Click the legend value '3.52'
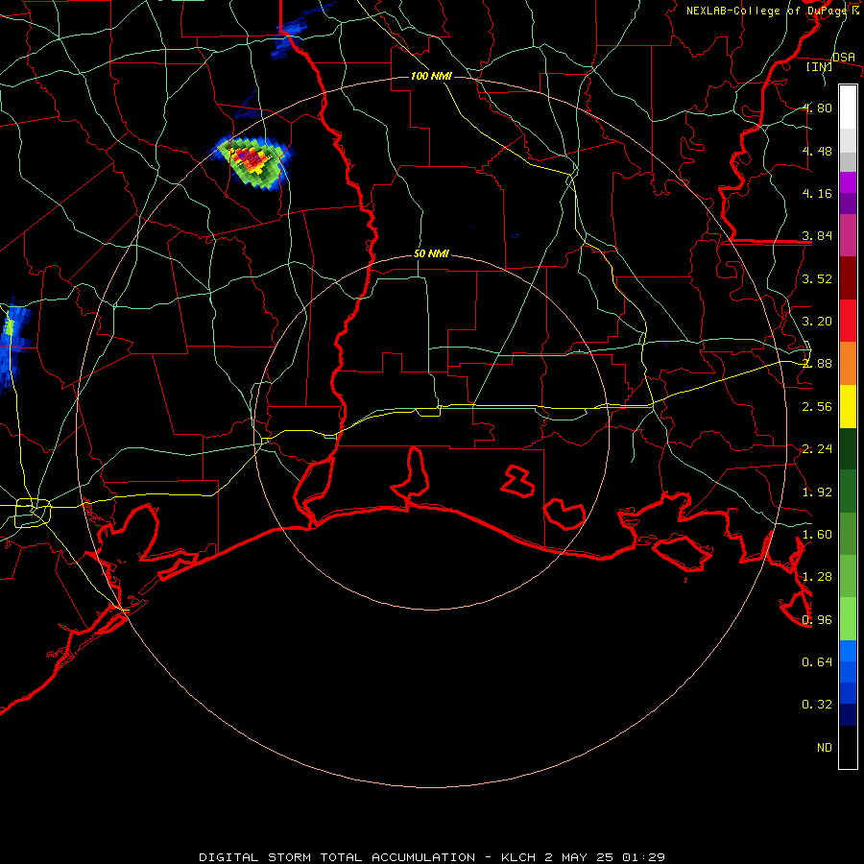 point(817,278)
